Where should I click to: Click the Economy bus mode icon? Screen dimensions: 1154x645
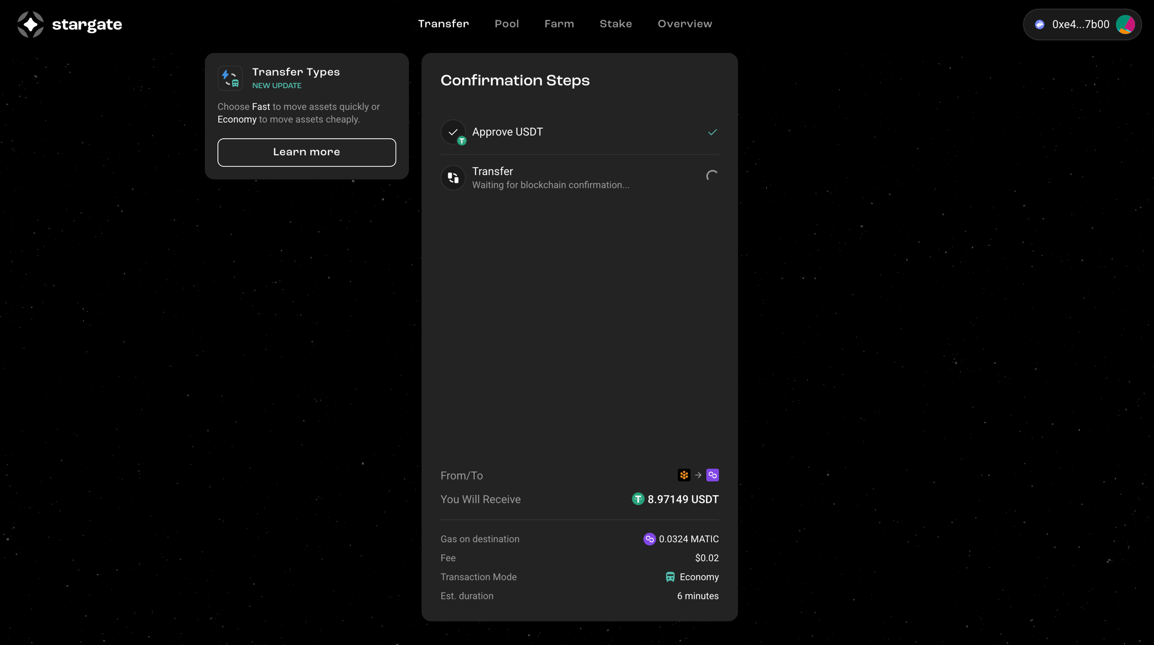point(670,577)
